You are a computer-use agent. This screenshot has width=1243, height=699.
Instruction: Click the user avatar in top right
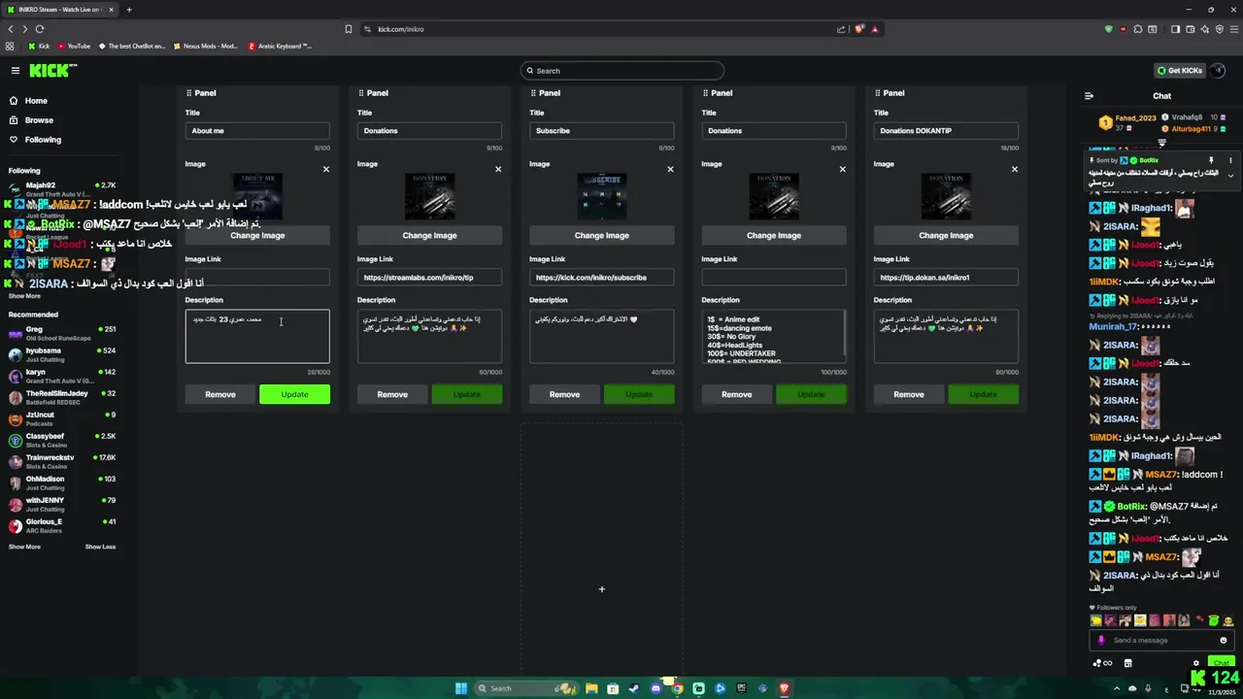[x=1219, y=70]
